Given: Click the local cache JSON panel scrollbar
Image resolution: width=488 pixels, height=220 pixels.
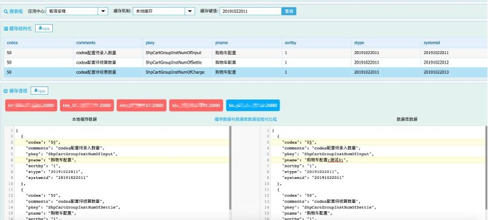Looking at the screenshot, I should (x=230, y=168).
